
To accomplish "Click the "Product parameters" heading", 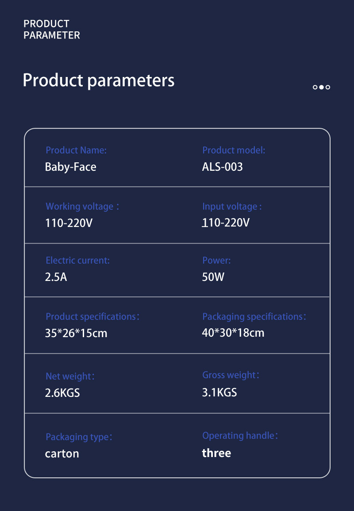I will (98, 81).
